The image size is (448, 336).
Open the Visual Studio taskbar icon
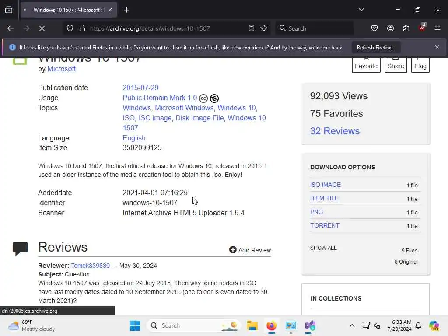click(310, 325)
